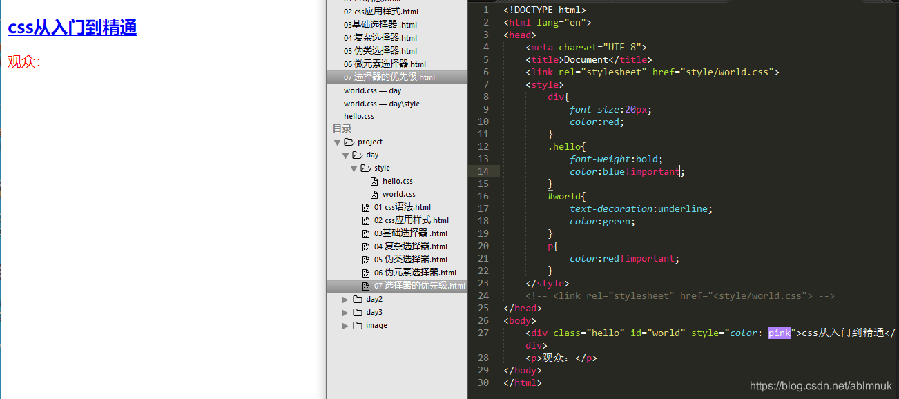Click the project folder icon in sidebar

(x=349, y=142)
